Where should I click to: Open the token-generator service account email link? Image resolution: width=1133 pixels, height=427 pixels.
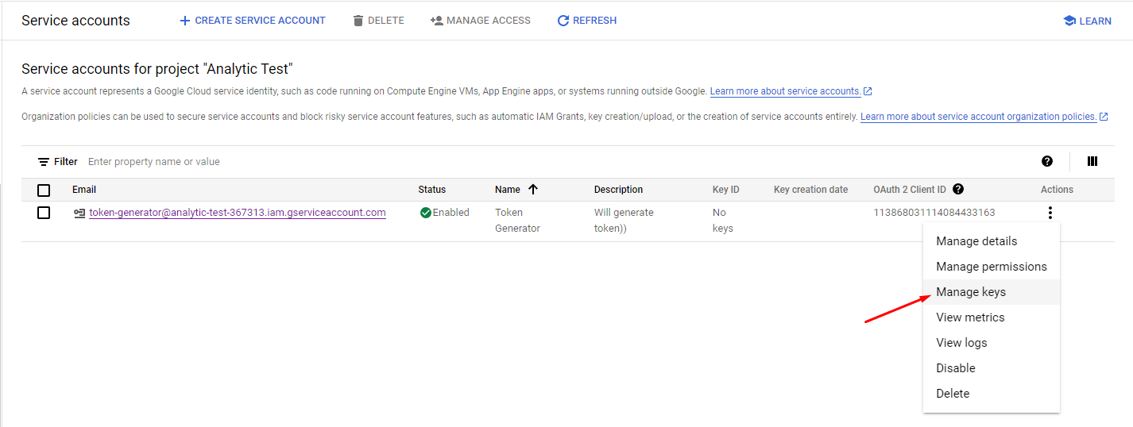[238, 213]
